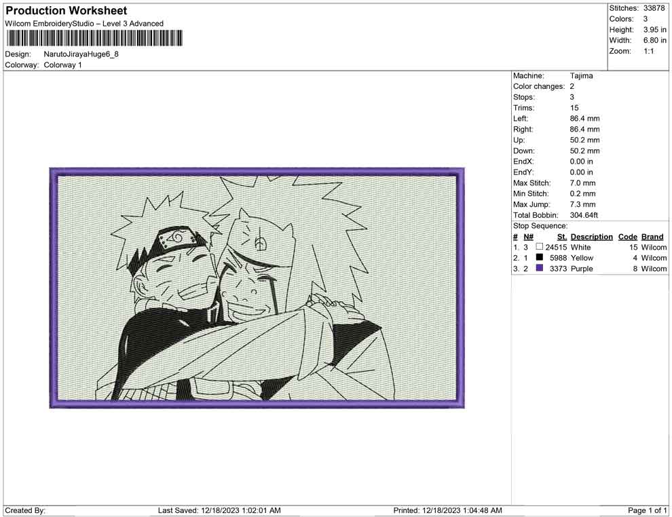Click the Stitches count 33878
This screenshot has width=672, height=517.
tap(654, 8)
